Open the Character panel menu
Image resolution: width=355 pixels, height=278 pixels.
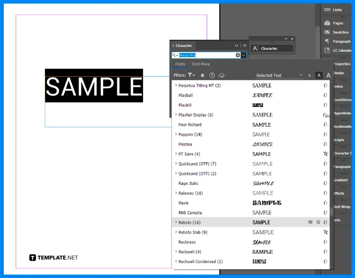[x=244, y=45]
